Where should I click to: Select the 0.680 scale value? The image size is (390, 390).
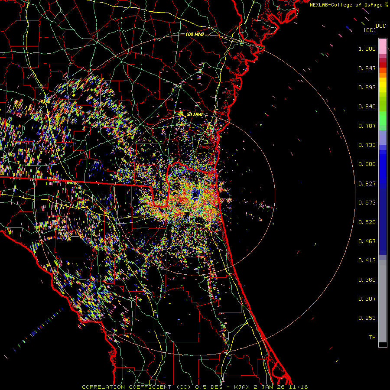point(367,164)
